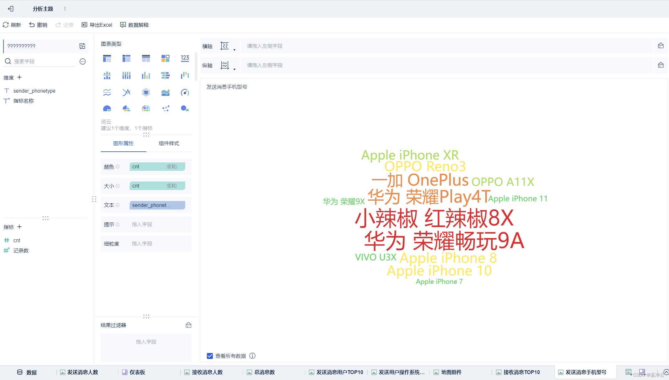
Task: Click the 纵轴 clear fields icon
Action: coord(661,65)
